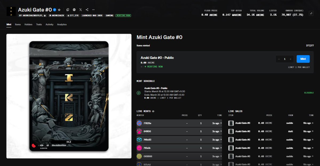Click item thumbnail in first live sale row
Viewport: 320px width, 166px height.
coord(231,123)
